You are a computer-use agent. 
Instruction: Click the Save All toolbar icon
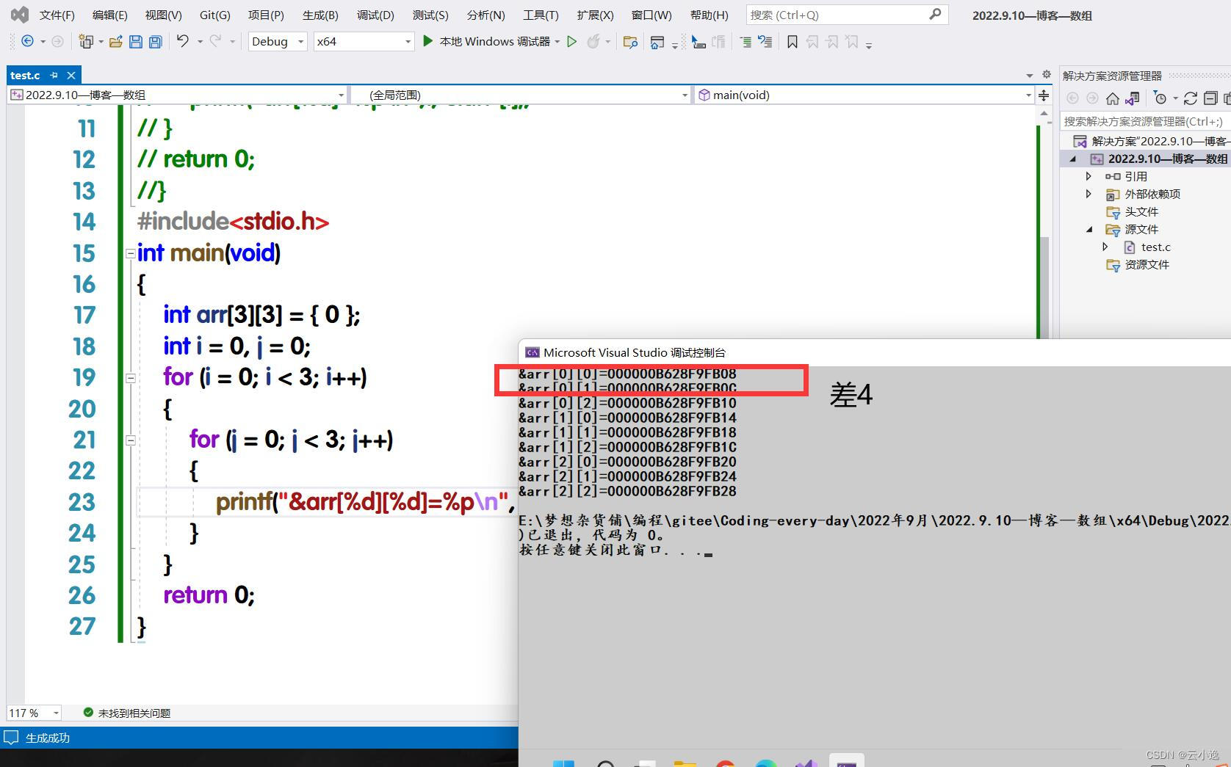pyautogui.click(x=155, y=42)
